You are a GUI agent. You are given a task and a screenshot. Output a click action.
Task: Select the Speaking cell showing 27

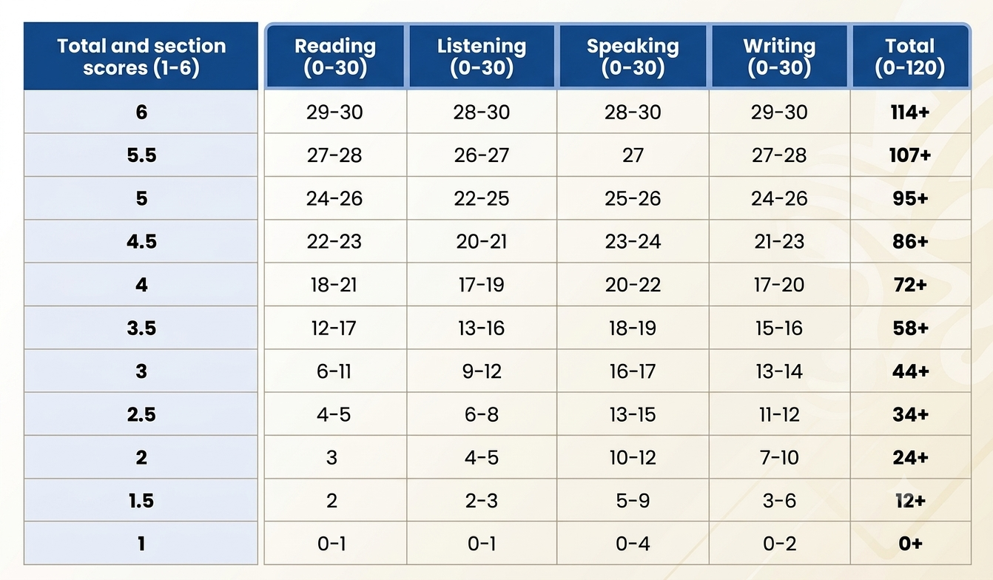coord(633,155)
